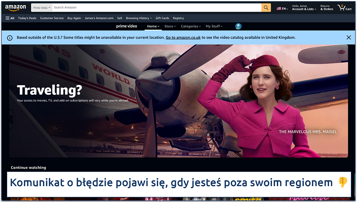Image resolution: width=357 pixels, height=202 pixels.
Task: Follow the Go to amazon.co.uk link
Action: [x=183, y=38]
